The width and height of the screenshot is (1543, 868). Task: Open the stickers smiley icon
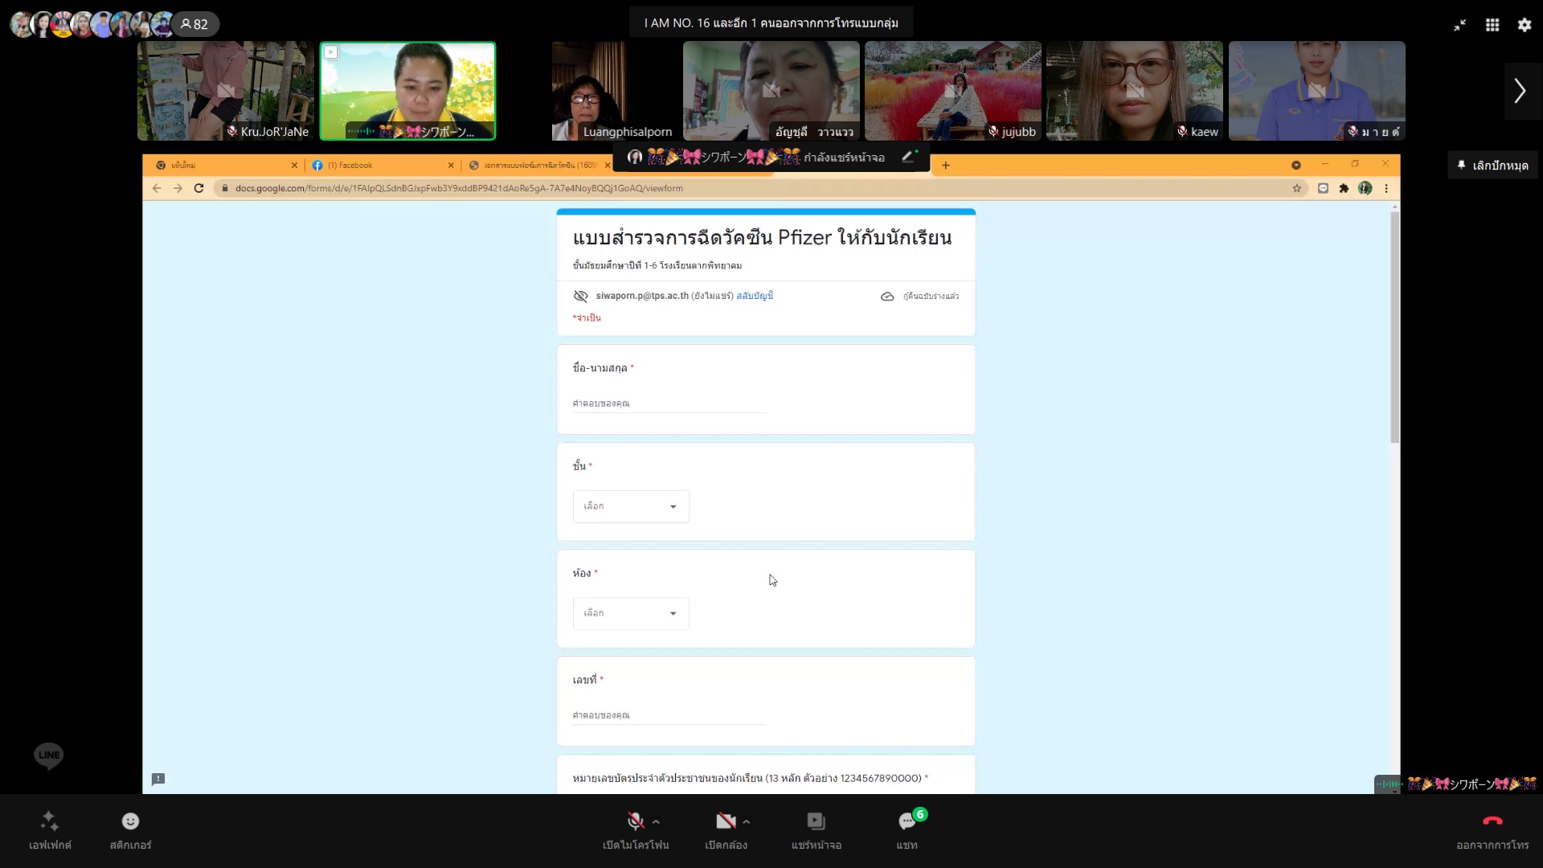tap(130, 821)
